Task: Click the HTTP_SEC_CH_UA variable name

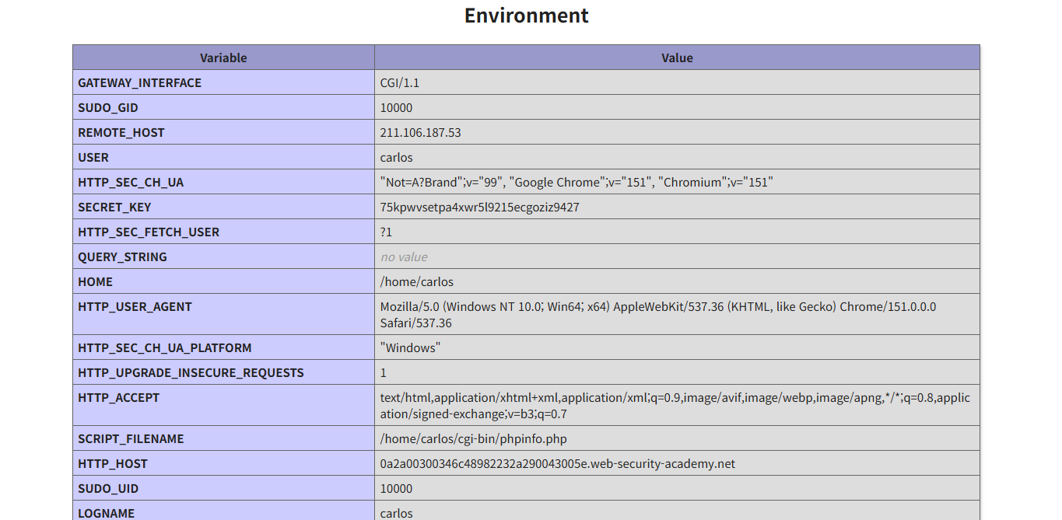Action: pos(131,182)
